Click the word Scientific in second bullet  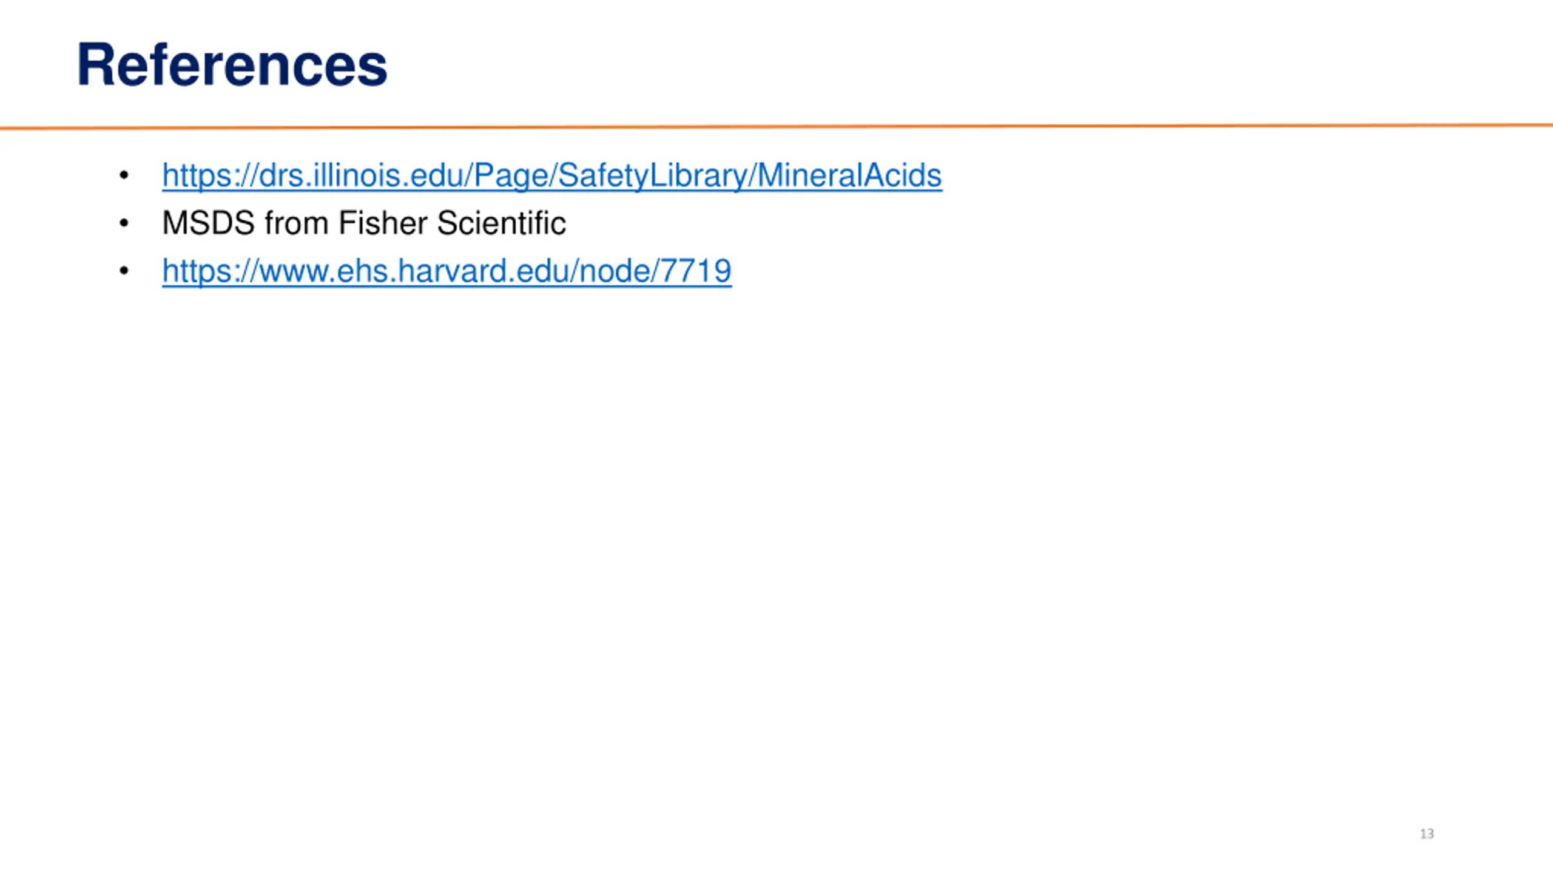(x=502, y=223)
